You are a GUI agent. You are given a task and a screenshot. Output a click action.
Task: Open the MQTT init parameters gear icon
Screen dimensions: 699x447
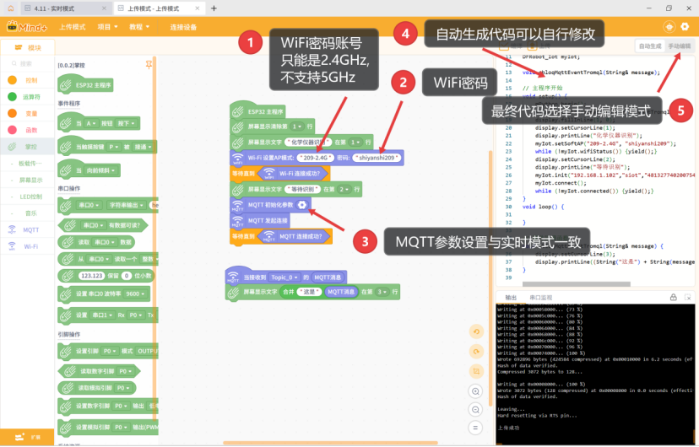tap(302, 205)
